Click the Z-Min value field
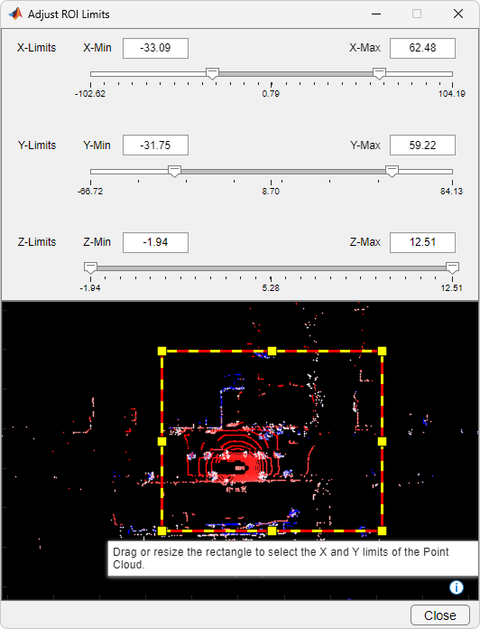Screen dimensions: 480x629 tap(155, 242)
